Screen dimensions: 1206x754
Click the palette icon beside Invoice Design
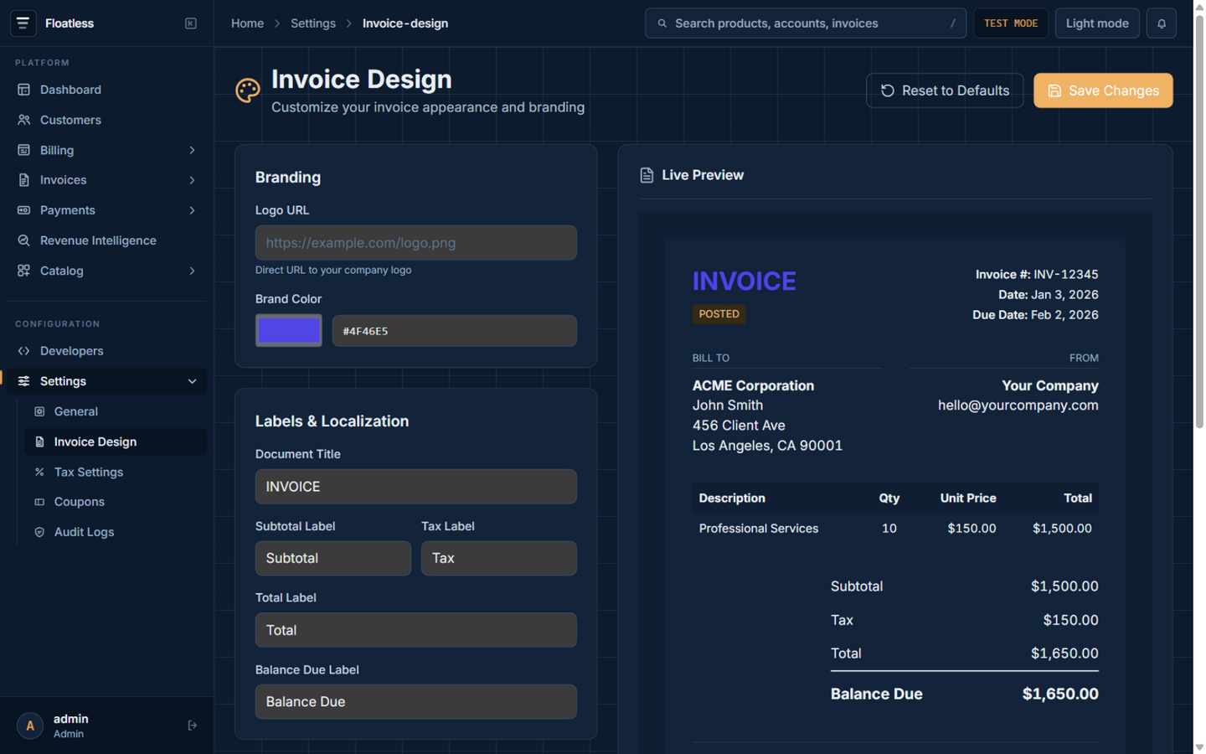coord(248,90)
